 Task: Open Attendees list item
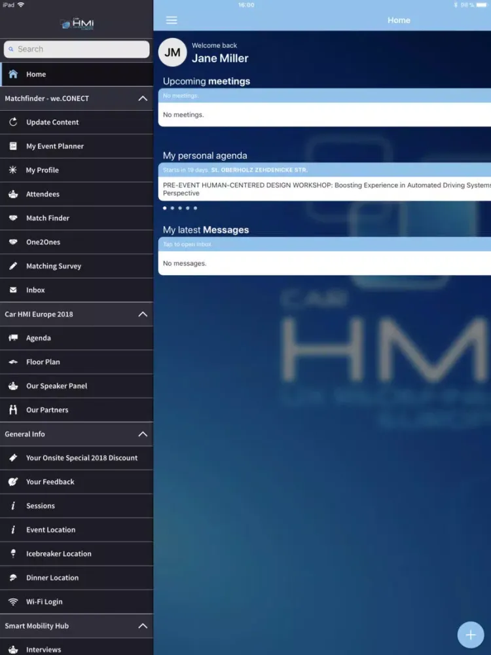point(77,194)
